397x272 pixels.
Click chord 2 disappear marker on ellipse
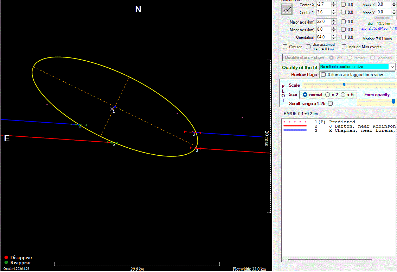pos(196,148)
